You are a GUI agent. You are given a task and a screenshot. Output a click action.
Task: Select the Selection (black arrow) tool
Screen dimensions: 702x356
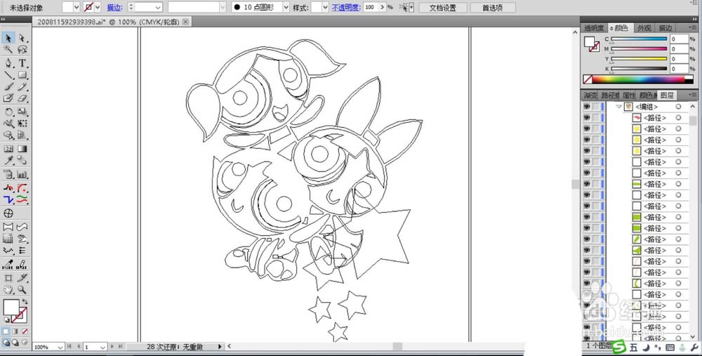(x=8, y=38)
